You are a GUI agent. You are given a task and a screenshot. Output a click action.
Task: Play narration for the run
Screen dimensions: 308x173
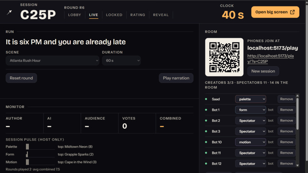point(176,78)
